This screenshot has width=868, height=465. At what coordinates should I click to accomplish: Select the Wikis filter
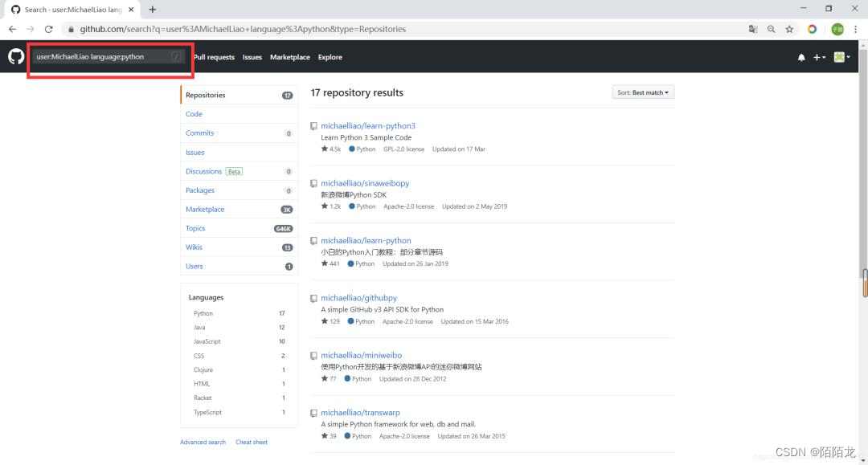[x=240, y=247]
